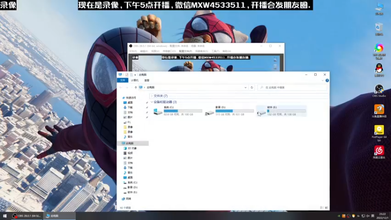Screen dimensions: 391x220
Task: Select 系统 (C:) in the navigation pane
Action: [x=130, y=182]
